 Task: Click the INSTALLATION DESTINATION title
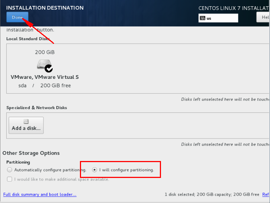click(x=45, y=8)
